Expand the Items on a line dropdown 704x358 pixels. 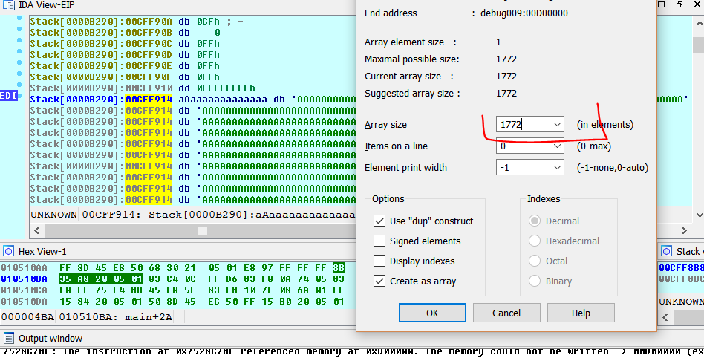tap(555, 146)
